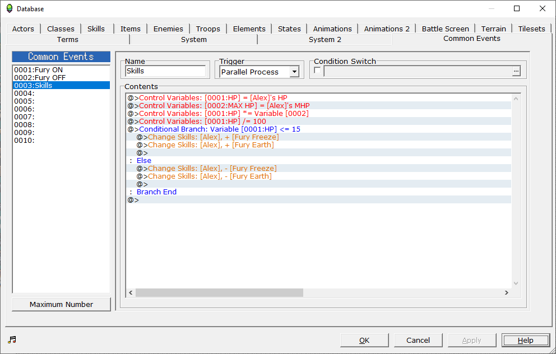
Task: Go to the System 2 tab
Action: click(x=325, y=39)
